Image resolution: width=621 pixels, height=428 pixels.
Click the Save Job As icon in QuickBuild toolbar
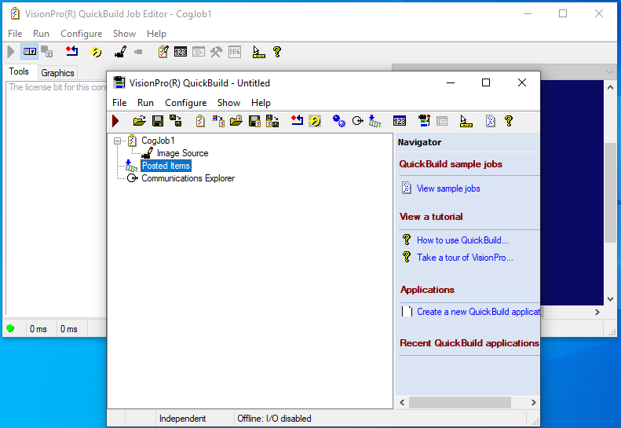pyautogui.click(x=272, y=121)
